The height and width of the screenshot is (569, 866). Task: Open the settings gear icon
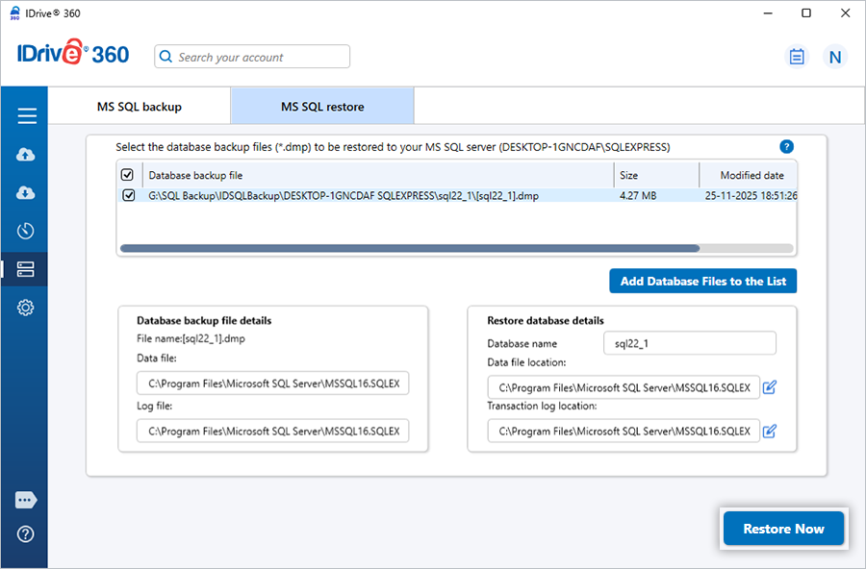[x=26, y=308]
